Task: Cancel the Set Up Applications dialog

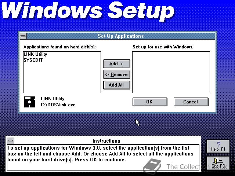Action: [191, 102]
